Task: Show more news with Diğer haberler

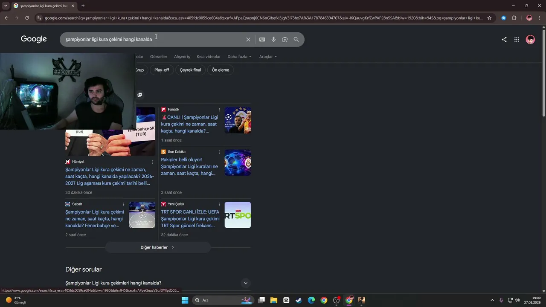Action: [x=158, y=247]
